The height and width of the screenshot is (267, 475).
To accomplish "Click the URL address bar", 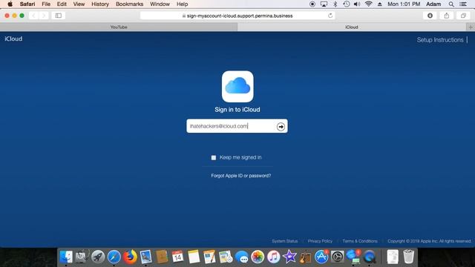I will 237,16.
